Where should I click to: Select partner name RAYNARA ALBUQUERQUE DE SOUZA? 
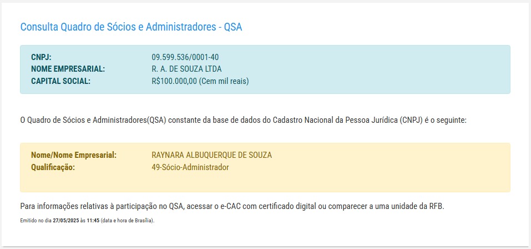coord(212,155)
